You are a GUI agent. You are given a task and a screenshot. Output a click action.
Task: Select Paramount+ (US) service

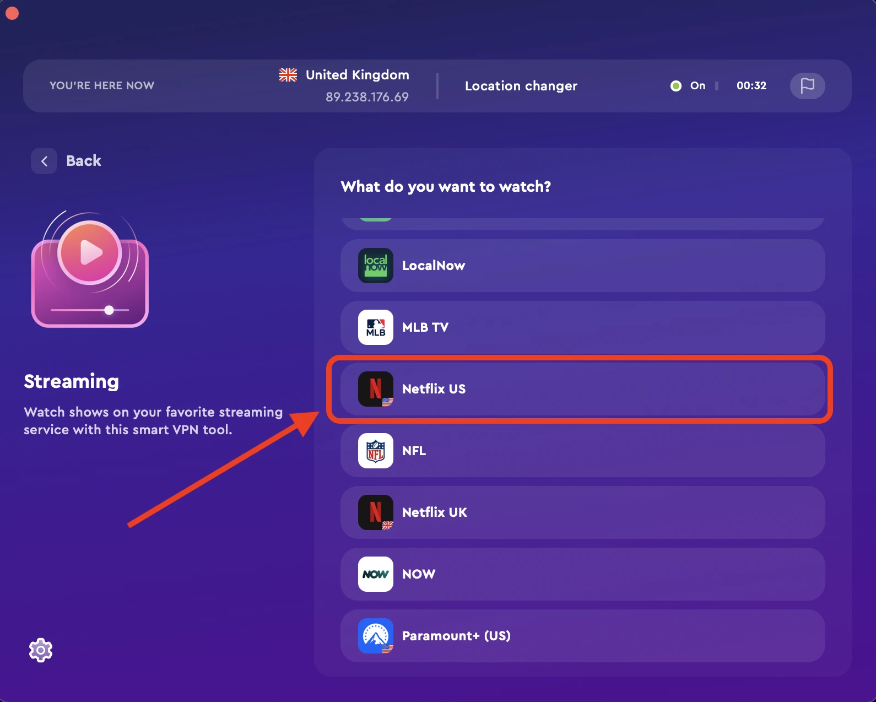tap(583, 636)
